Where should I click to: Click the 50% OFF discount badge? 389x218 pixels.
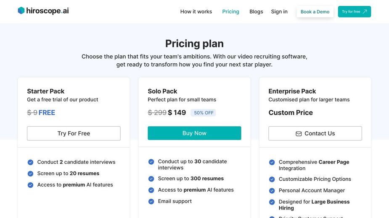point(203,113)
